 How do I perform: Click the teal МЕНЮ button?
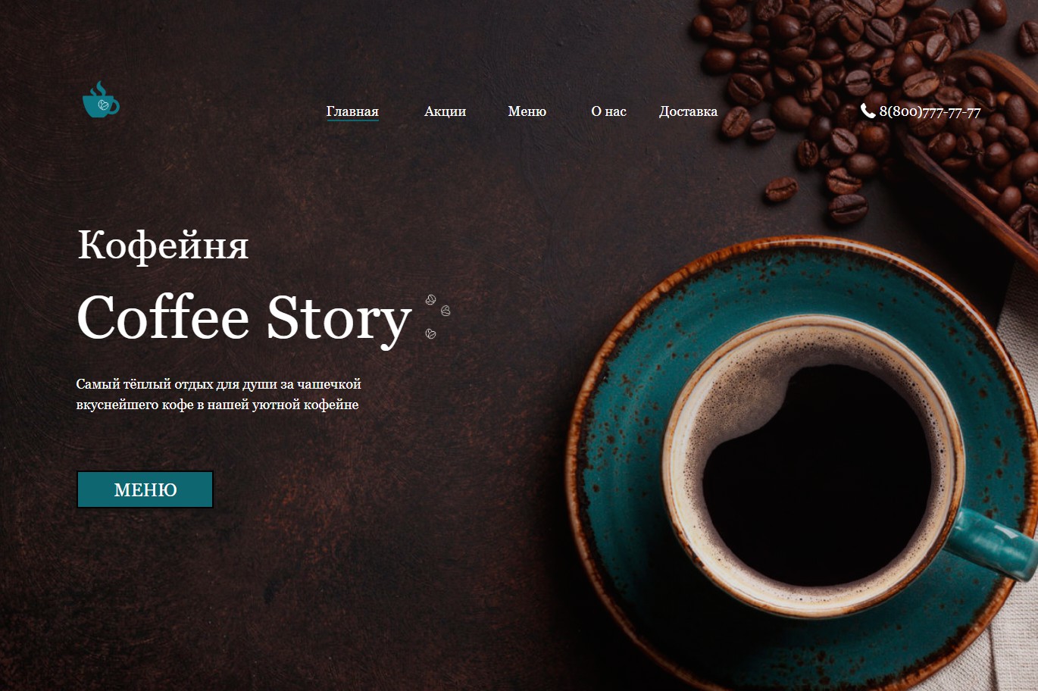pyautogui.click(x=145, y=489)
